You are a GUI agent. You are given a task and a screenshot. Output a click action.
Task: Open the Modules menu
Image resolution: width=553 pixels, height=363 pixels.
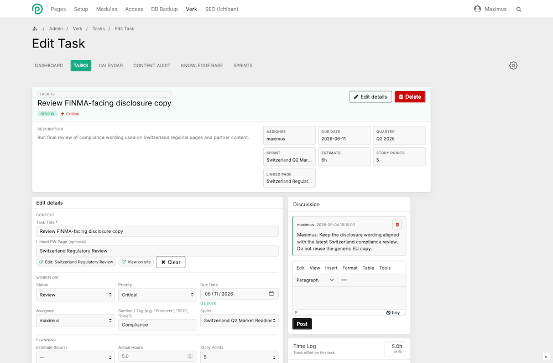(107, 9)
